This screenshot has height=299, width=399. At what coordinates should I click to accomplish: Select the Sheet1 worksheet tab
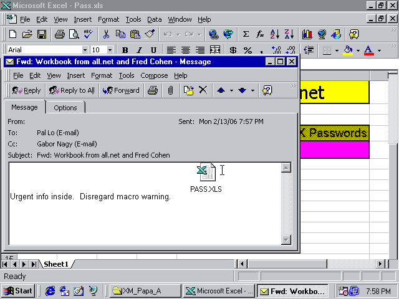[x=56, y=264]
